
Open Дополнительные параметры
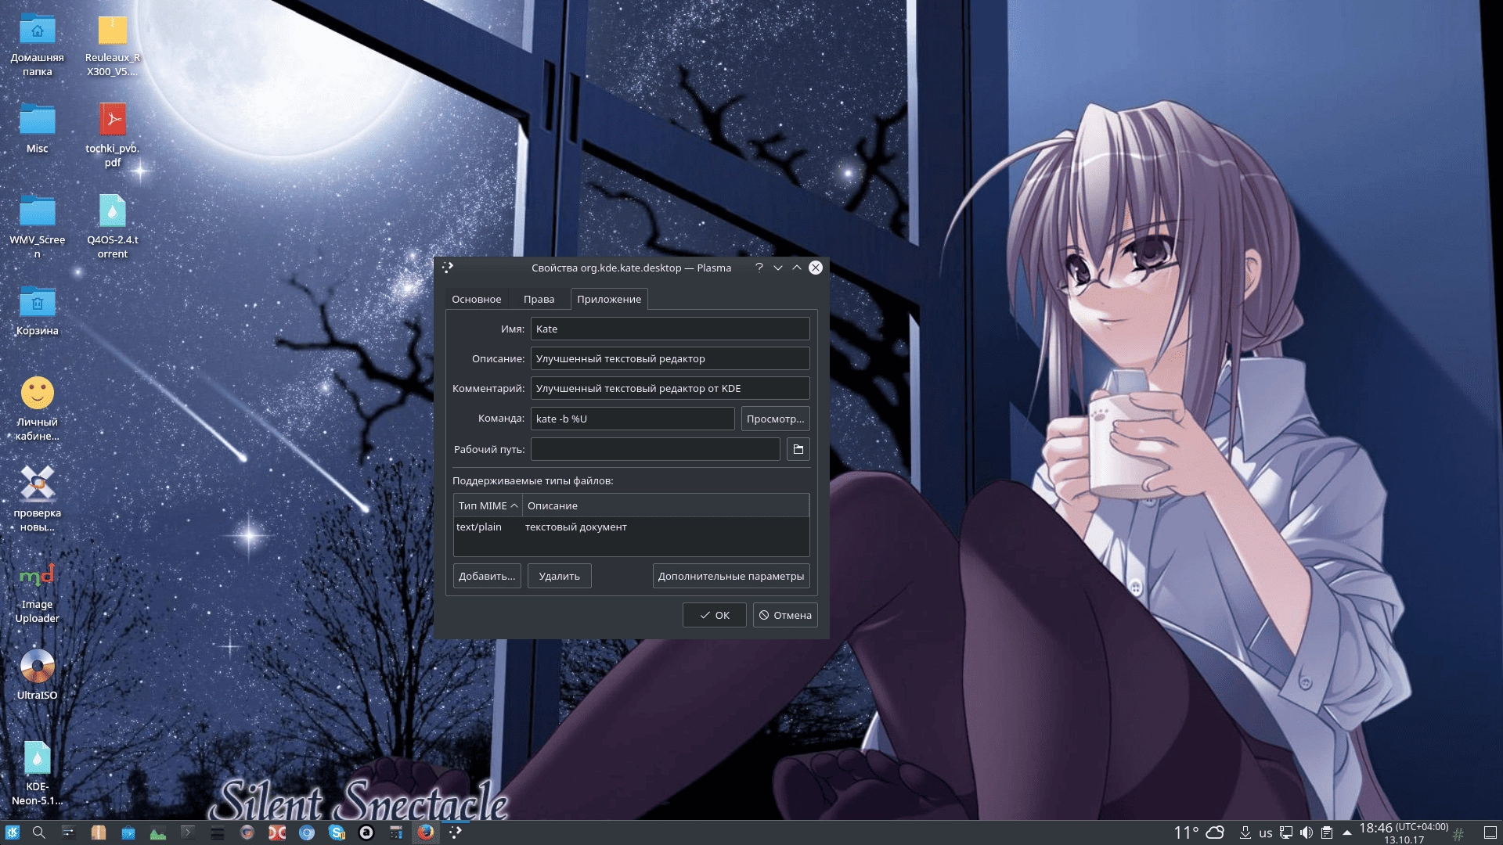click(x=731, y=576)
